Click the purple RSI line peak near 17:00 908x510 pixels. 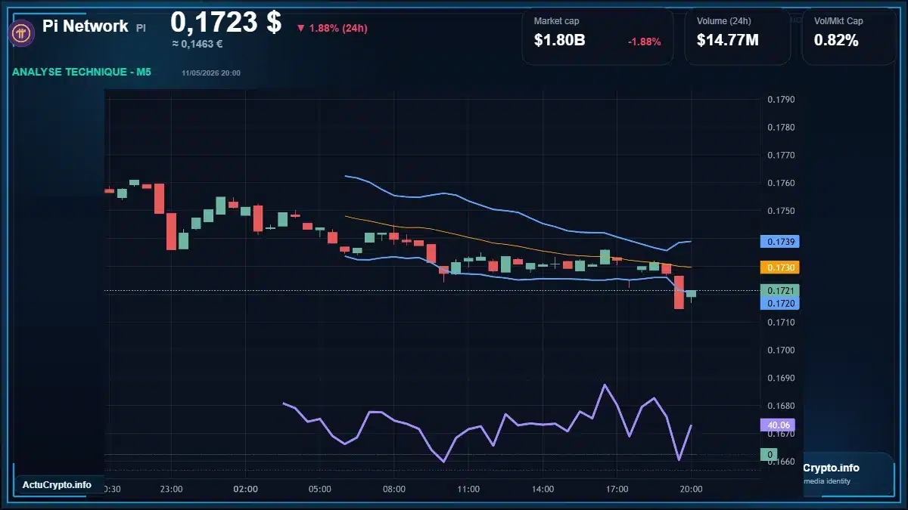(605, 385)
